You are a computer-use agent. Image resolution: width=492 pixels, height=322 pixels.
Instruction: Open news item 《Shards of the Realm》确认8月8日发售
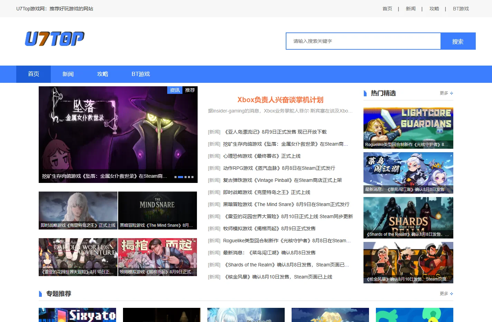286,265
